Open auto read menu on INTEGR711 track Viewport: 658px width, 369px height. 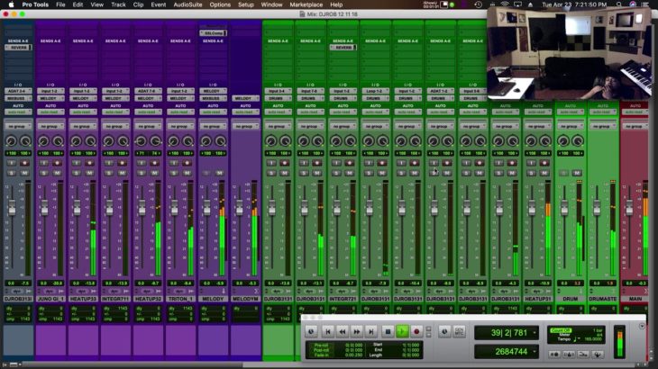115,112
